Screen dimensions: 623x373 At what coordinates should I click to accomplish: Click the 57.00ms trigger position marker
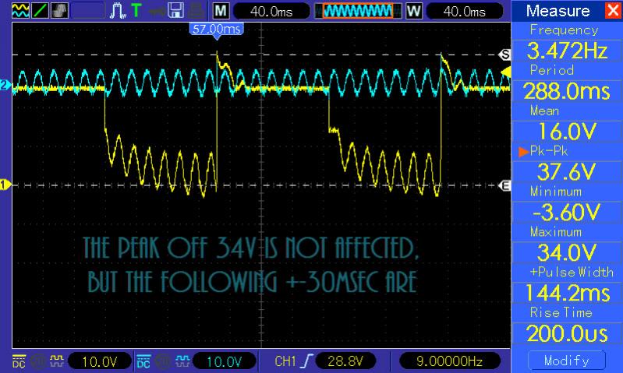point(217,30)
